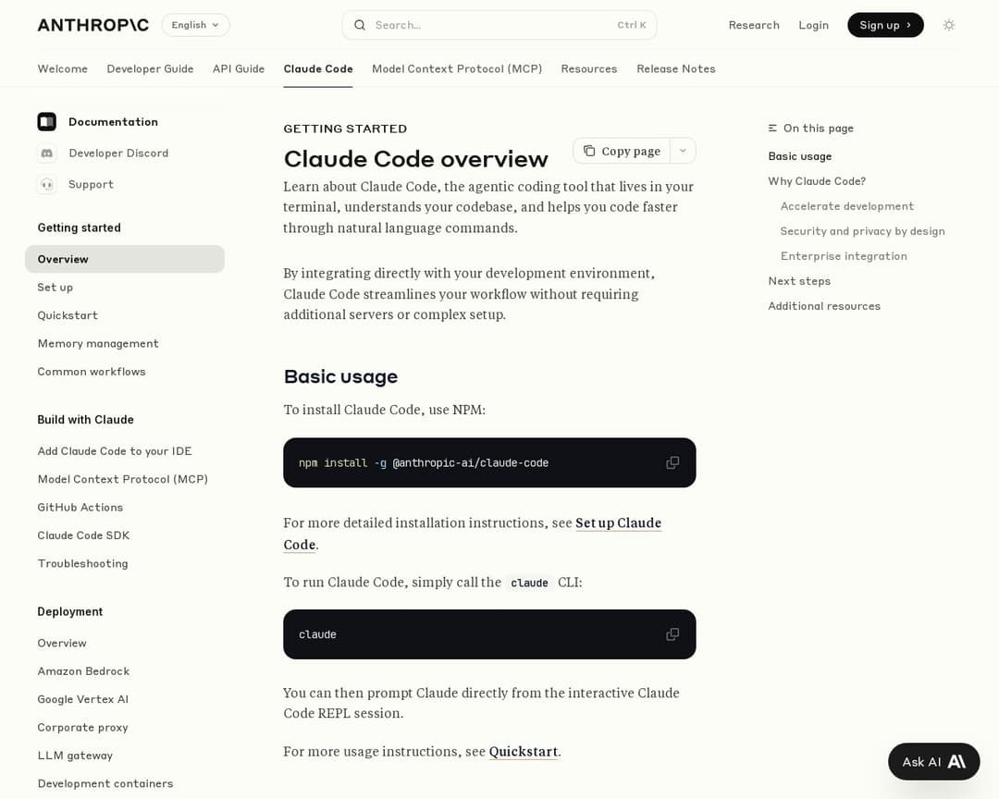Open Troubleshooting page
This screenshot has width=999, height=799.
[83, 563]
